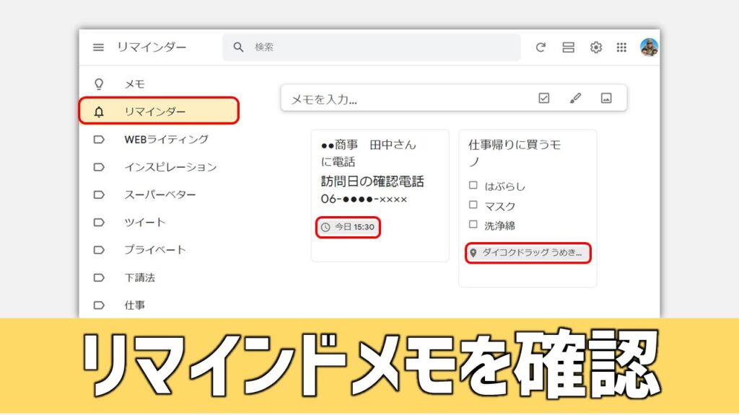Check the 洗浄綿 checkbox
739x415 pixels.
[x=473, y=225]
